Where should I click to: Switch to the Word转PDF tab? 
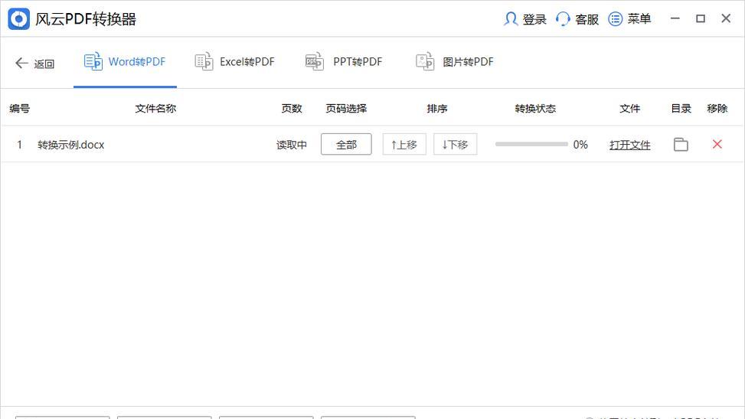pyautogui.click(x=125, y=62)
